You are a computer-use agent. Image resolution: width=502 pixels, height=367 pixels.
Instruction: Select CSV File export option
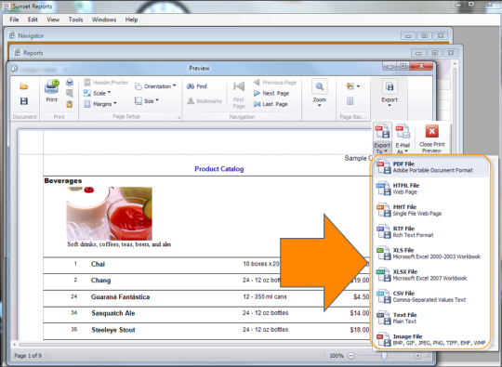point(431,296)
